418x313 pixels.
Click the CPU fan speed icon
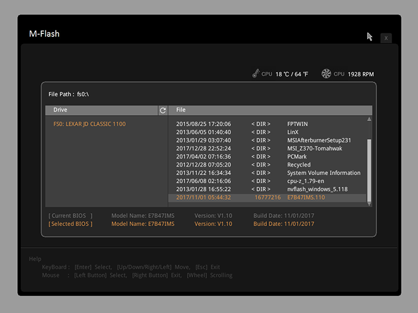tap(326, 74)
